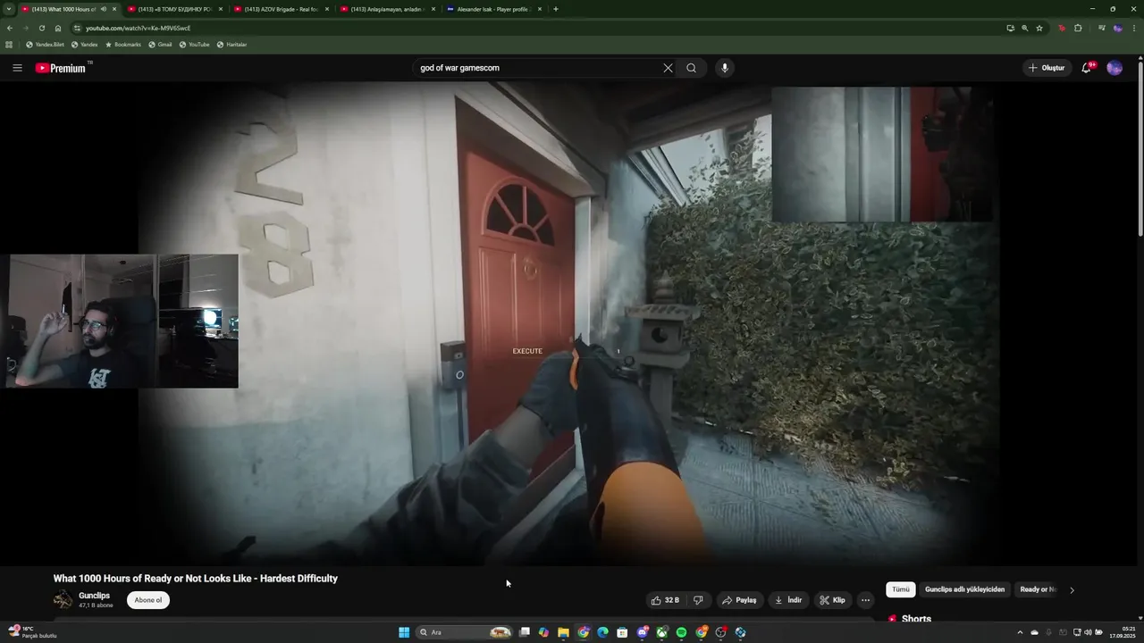Show more filter chips with the right chevron
Screen dimensions: 1144x643
tap(1072, 589)
